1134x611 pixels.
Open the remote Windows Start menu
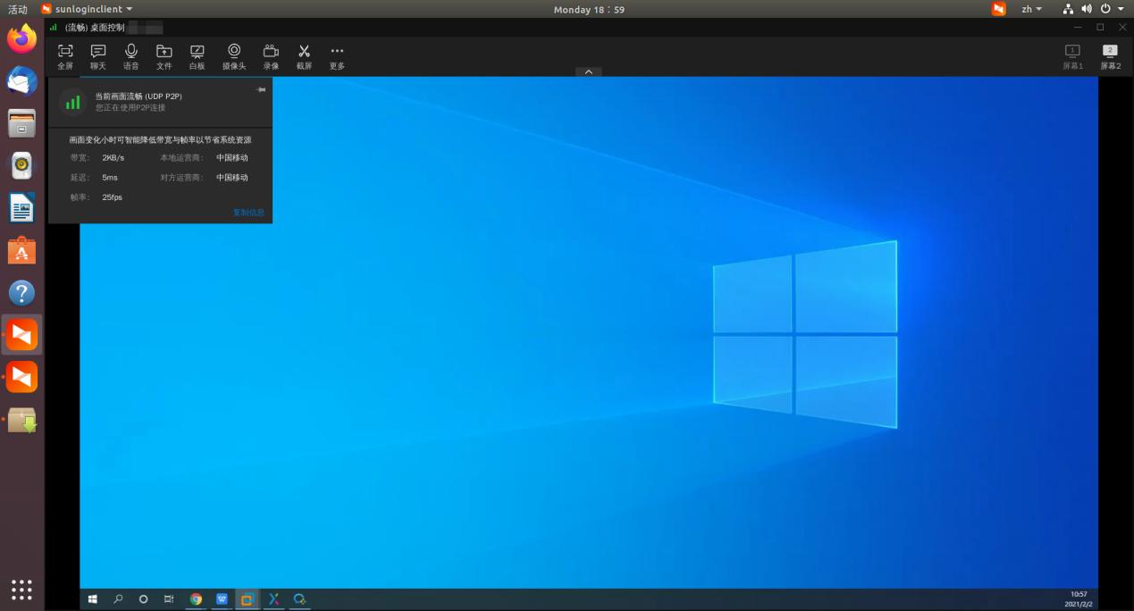pos(92,598)
